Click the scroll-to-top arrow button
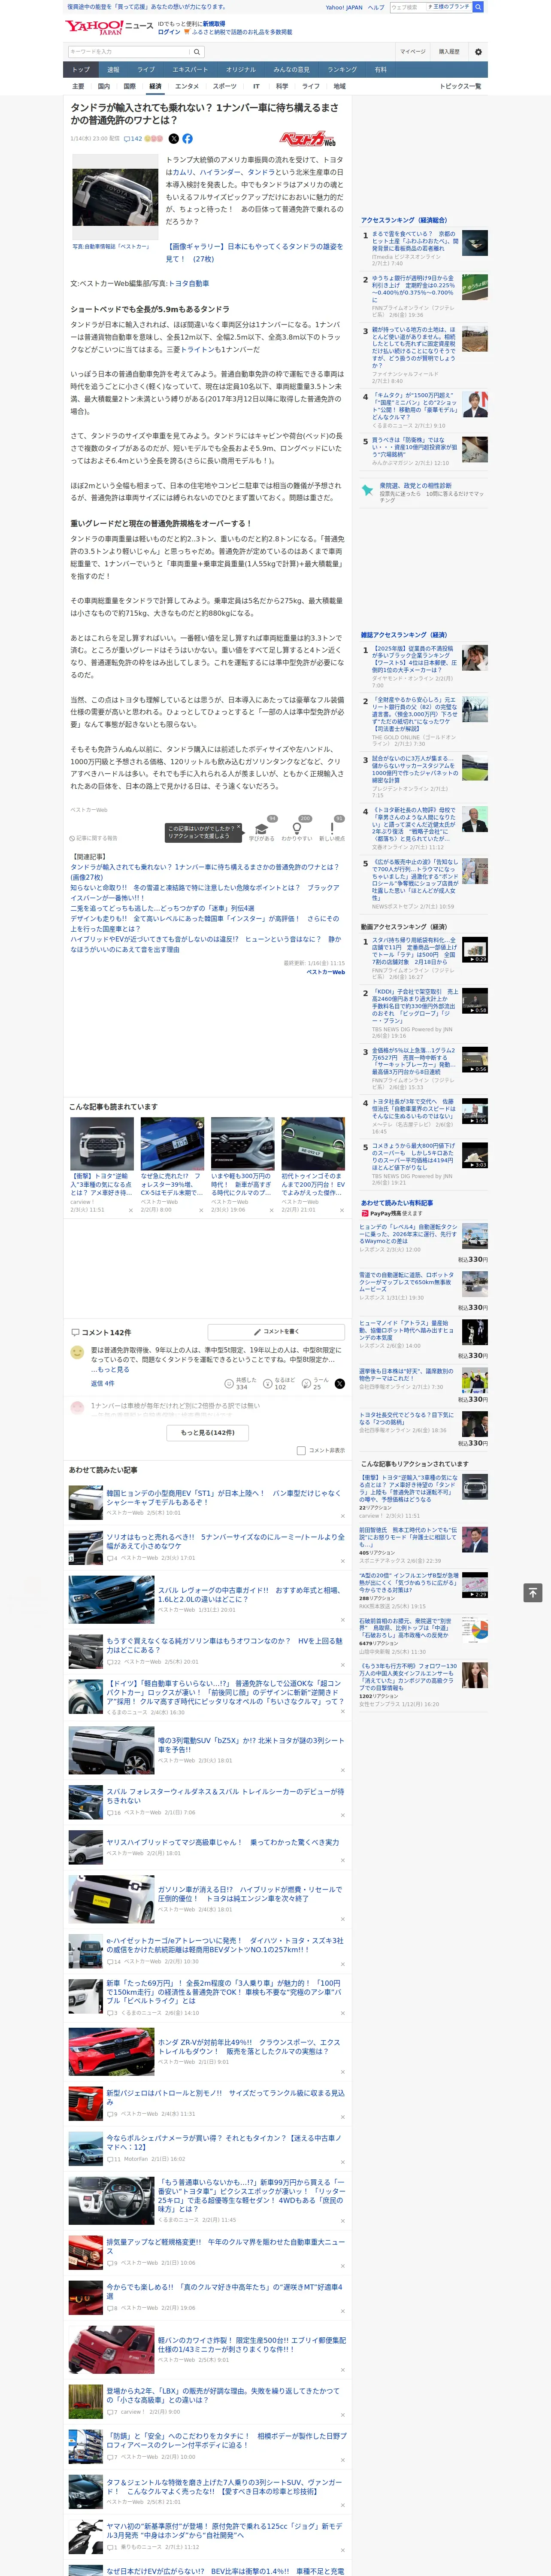 533,1592
